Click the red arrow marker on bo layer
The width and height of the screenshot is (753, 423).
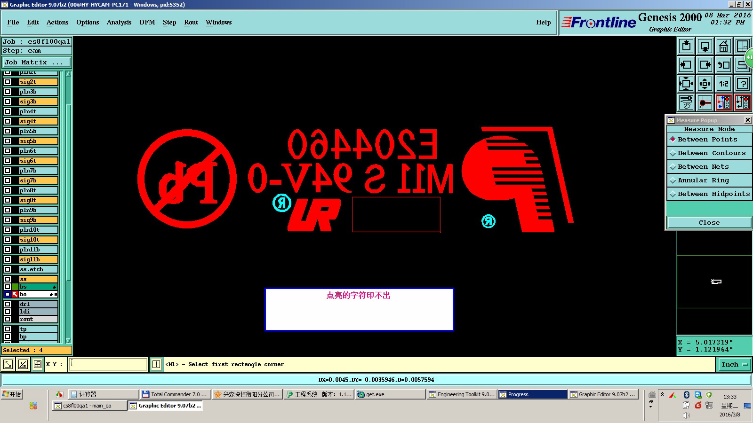tap(15, 294)
